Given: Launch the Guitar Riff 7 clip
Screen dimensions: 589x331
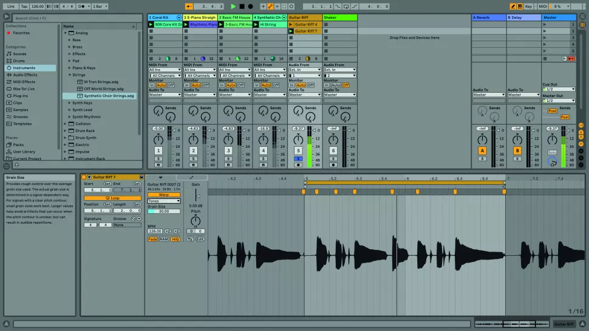Looking at the screenshot, I should pyautogui.click(x=291, y=31).
